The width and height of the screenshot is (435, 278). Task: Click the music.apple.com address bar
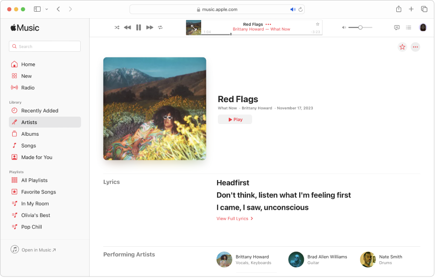pos(217,9)
